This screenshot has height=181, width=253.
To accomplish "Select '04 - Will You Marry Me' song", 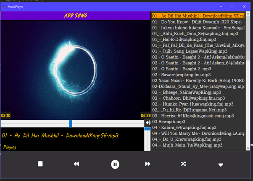I will [198, 133].
